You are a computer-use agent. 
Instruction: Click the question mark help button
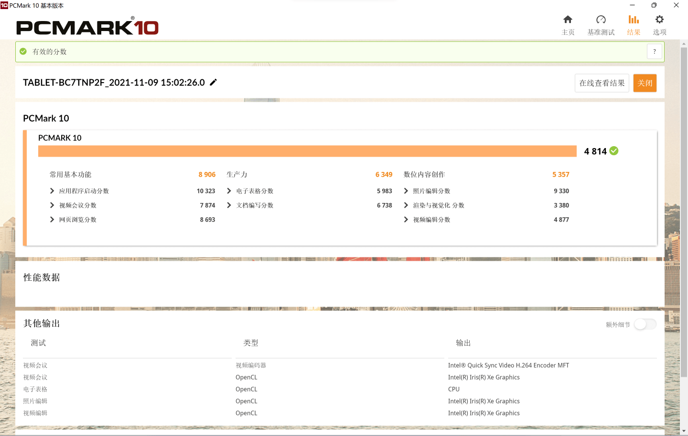click(655, 52)
